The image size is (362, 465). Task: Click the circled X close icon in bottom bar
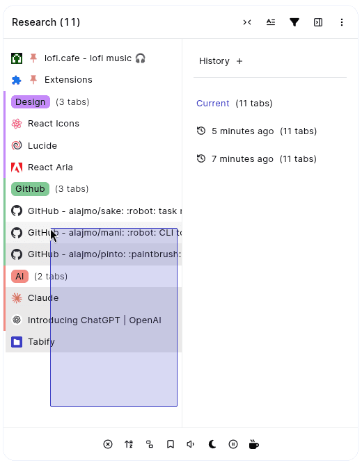[x=108, y=444]
